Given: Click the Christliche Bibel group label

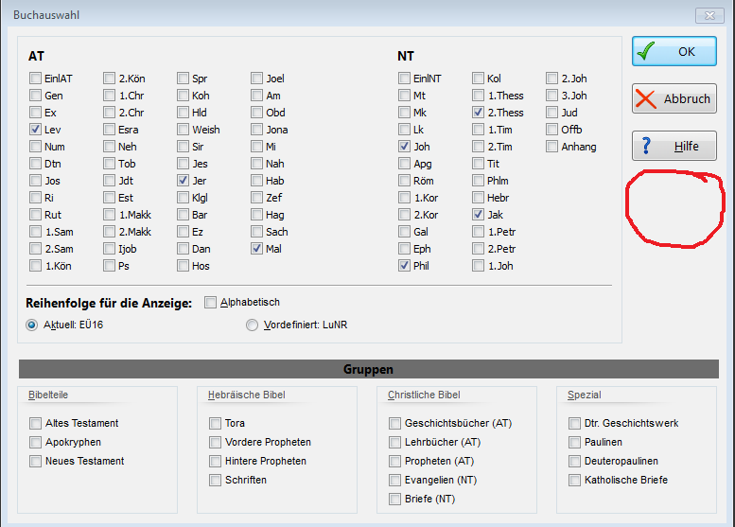Looking at the screenshot, I should (x=424, y=395).
